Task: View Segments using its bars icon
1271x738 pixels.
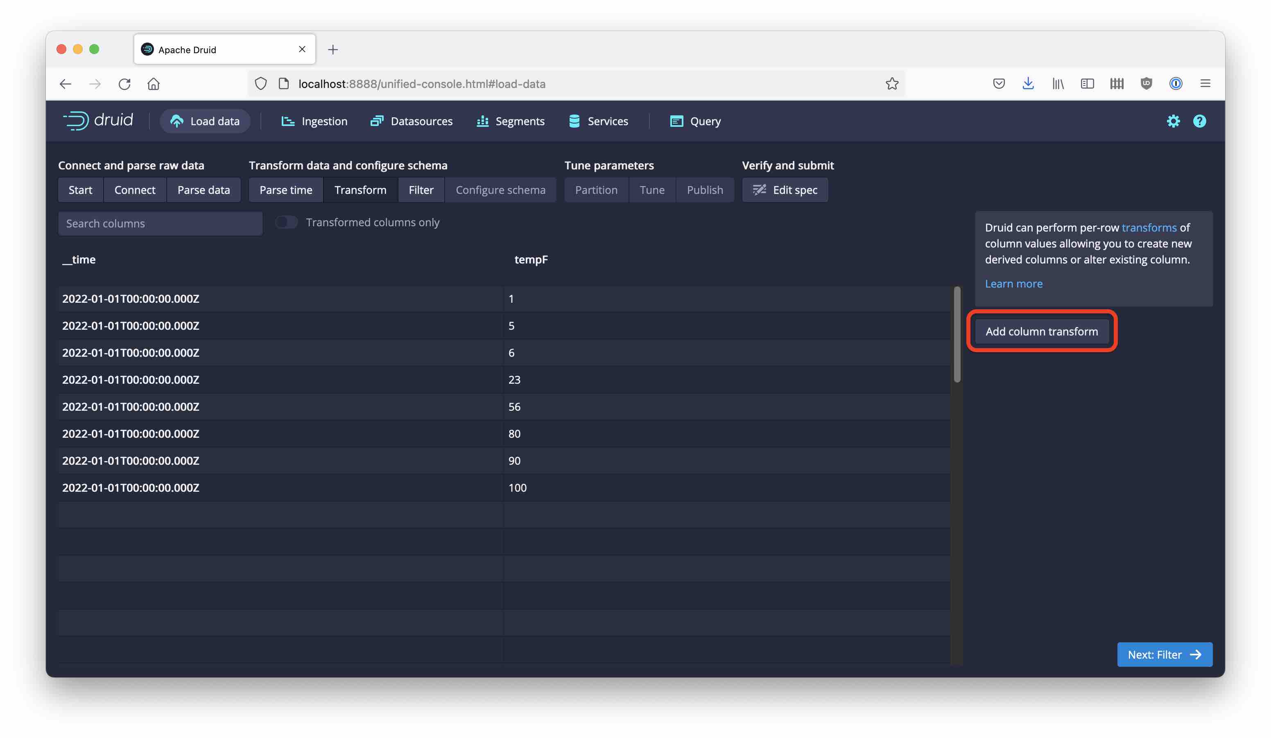Action: 482,121
